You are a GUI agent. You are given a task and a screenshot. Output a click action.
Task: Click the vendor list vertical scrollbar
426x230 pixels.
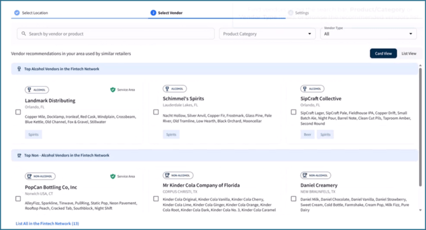coord(420,127)
